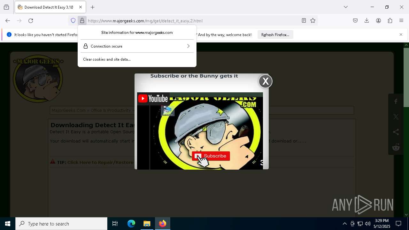Screen dimensions: 409x230
Task: Open the Firefox application hamburger menu
Action: (401, 21)
